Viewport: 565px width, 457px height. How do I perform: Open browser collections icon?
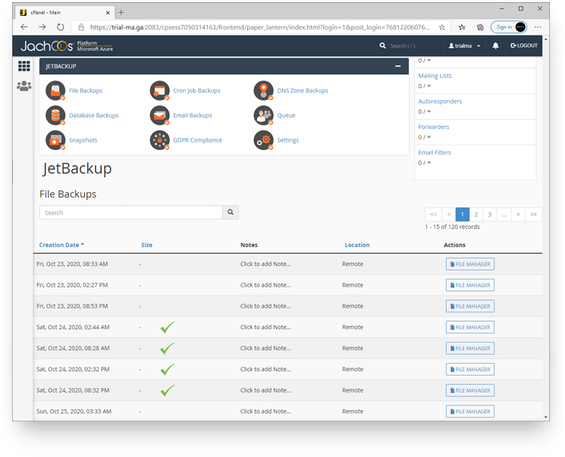(480, 27)
